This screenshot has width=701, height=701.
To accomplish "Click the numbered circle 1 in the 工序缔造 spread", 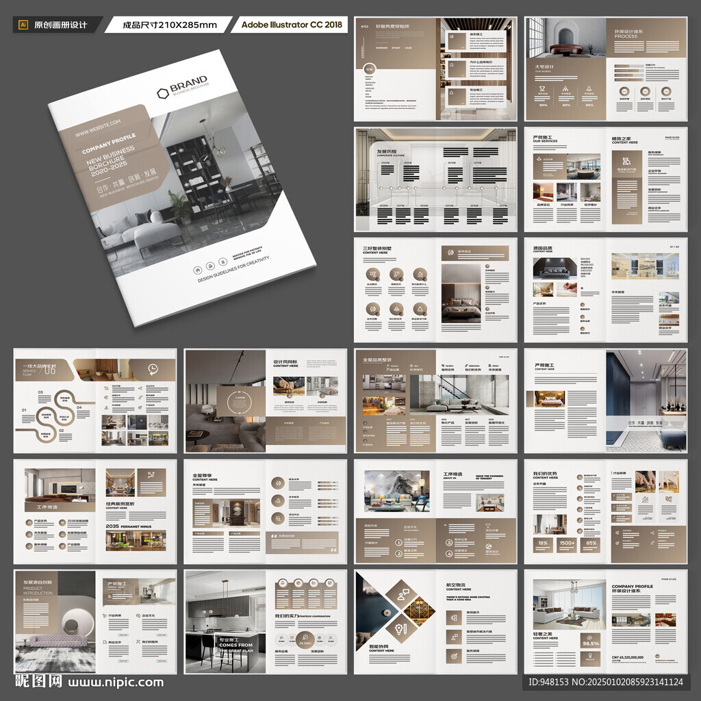I will [398, 543].
